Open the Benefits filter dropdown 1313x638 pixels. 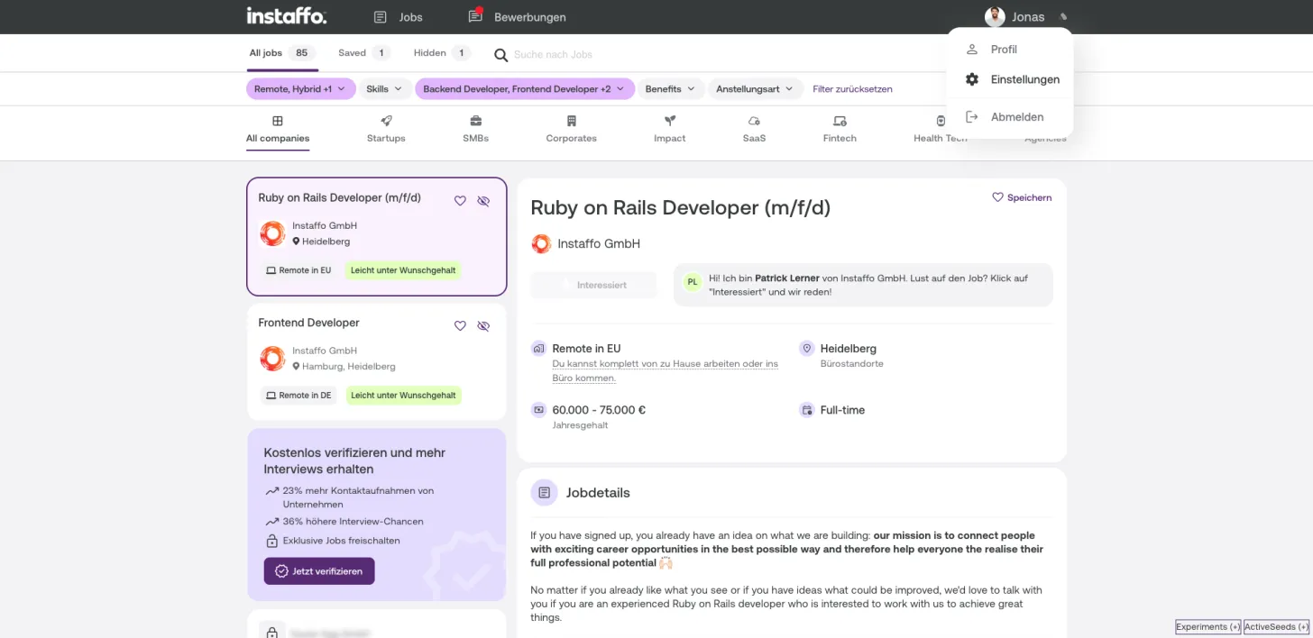(x=670, y=89)
